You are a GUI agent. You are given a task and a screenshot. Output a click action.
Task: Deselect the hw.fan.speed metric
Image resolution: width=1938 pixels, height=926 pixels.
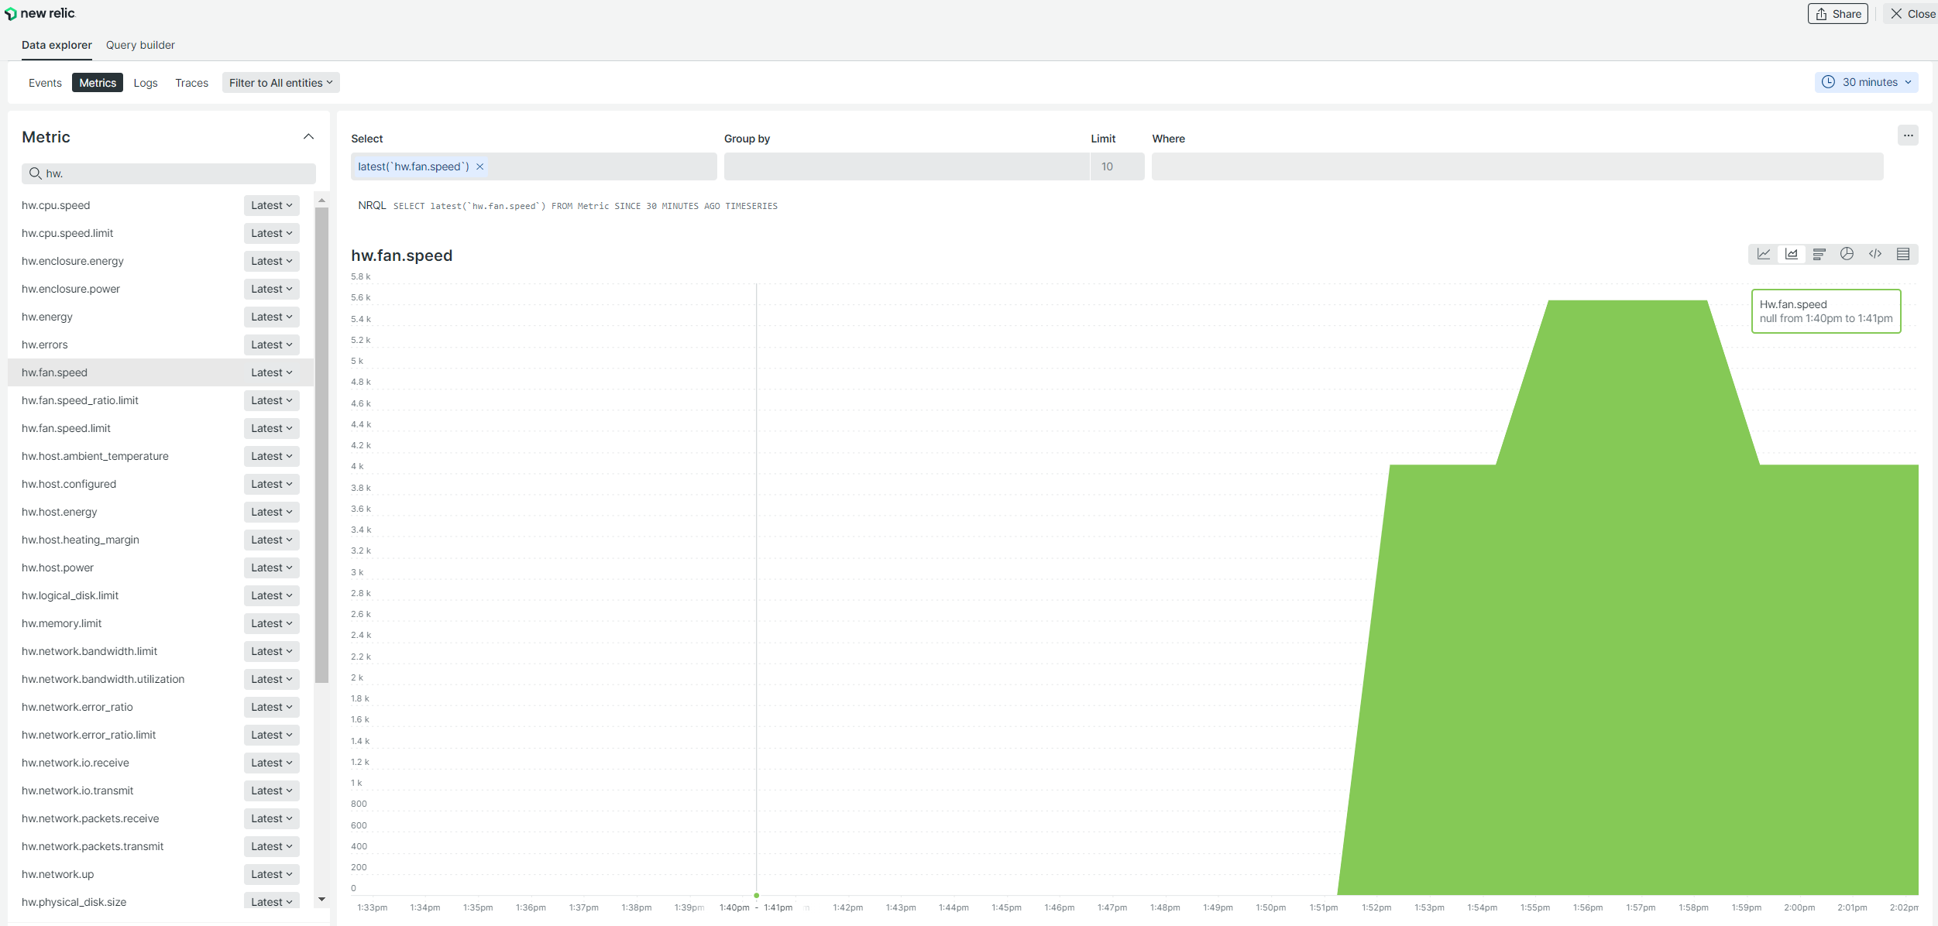click(54, 372)
